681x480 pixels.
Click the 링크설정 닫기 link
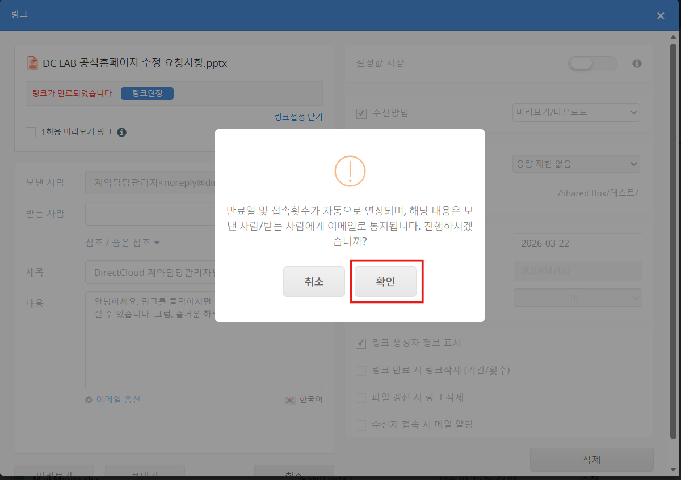coord(298,117)
